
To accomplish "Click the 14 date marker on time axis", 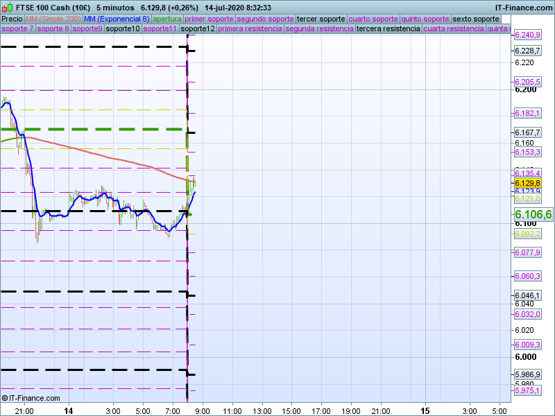I will point(68,410).
